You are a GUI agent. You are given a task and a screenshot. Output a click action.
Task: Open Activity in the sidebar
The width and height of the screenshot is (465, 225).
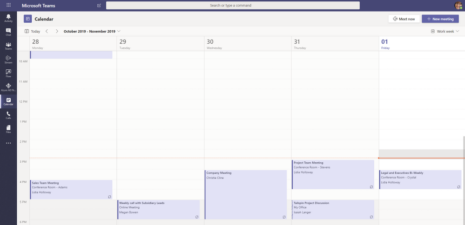click(x=8, y=18)
